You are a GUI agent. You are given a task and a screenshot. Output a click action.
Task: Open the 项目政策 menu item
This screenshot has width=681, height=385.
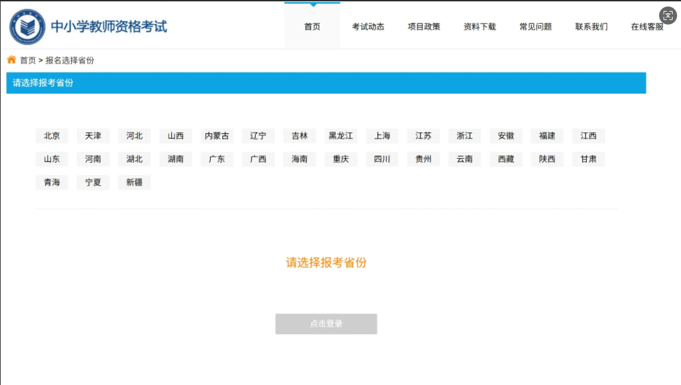pyautogui.click(x=424, y=26)
